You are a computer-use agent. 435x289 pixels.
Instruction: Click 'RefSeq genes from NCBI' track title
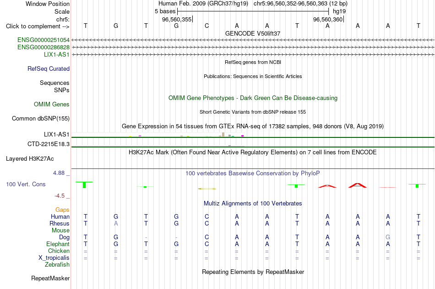[253, 62]
